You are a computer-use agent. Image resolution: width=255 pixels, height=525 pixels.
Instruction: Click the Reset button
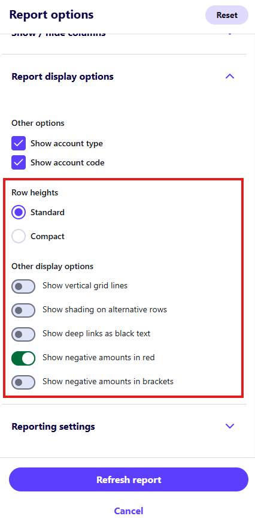pos(227,15)
